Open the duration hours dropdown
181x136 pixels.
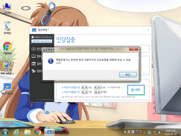(85, 92)
